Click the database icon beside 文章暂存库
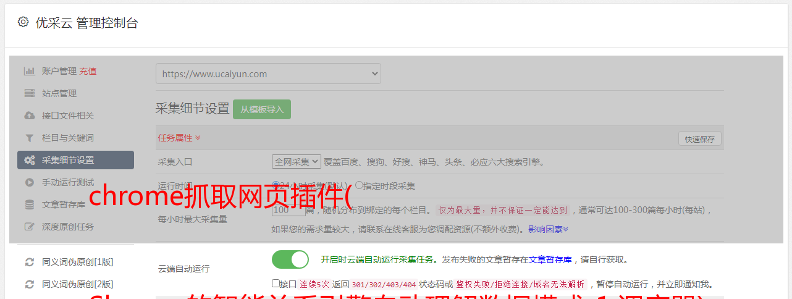Image resolution: width=792 pixels, height=299 pixels. [x=29, y=204]
